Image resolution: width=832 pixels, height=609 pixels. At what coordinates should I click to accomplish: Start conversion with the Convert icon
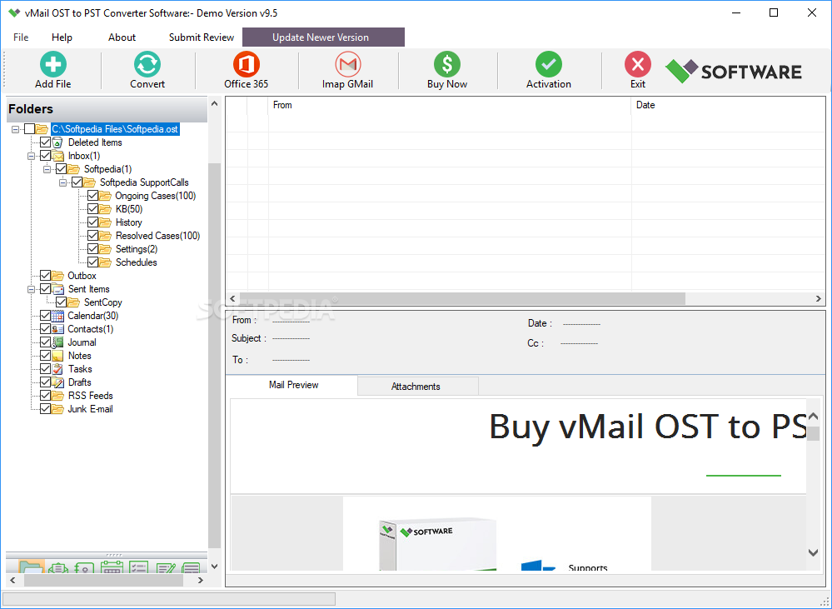point(147,64)
